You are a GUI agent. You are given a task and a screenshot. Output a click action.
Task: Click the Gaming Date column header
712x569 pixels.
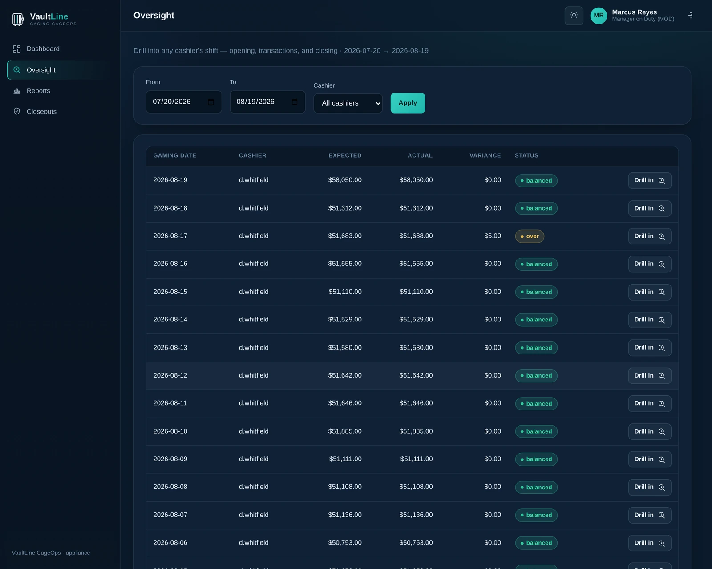174,155
